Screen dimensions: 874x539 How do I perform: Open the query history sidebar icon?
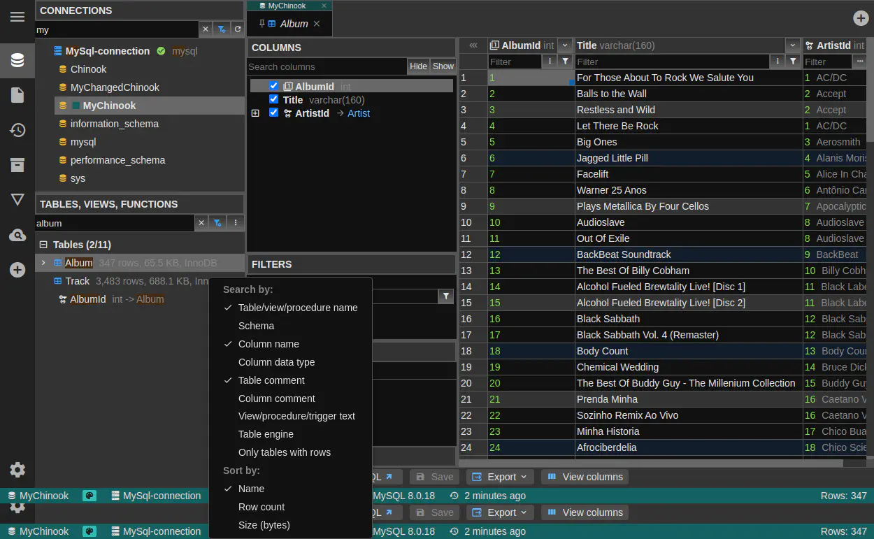coord(17,130)
